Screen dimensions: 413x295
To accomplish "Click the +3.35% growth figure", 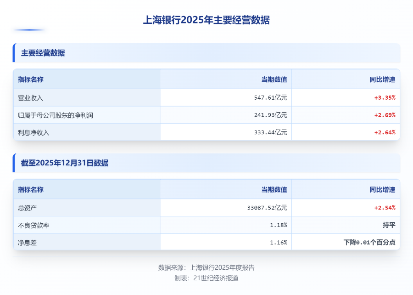I will coord(385,98).
